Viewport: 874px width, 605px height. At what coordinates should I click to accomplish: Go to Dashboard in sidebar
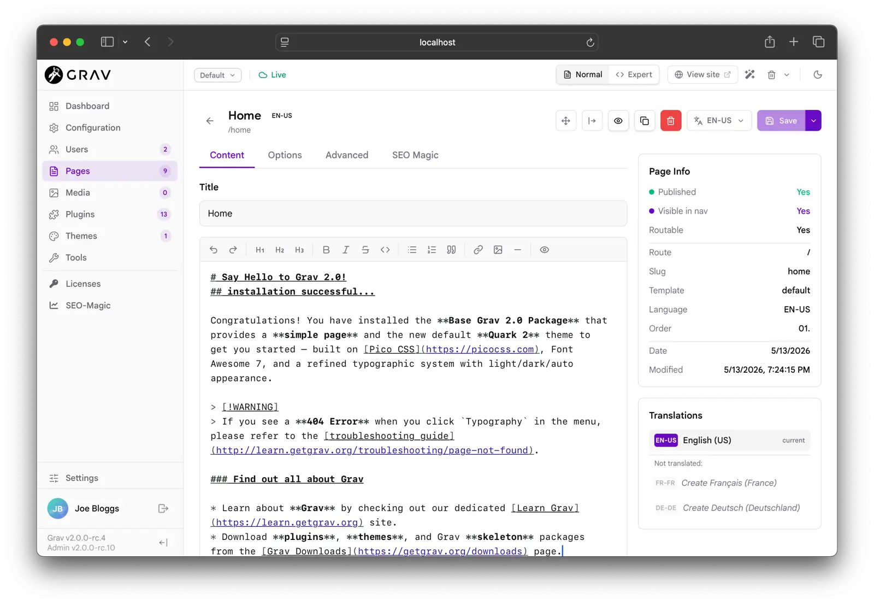110,106
